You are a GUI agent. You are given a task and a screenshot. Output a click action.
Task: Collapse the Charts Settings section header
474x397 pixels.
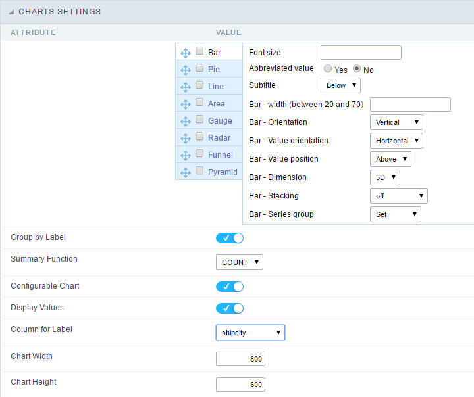59,12
